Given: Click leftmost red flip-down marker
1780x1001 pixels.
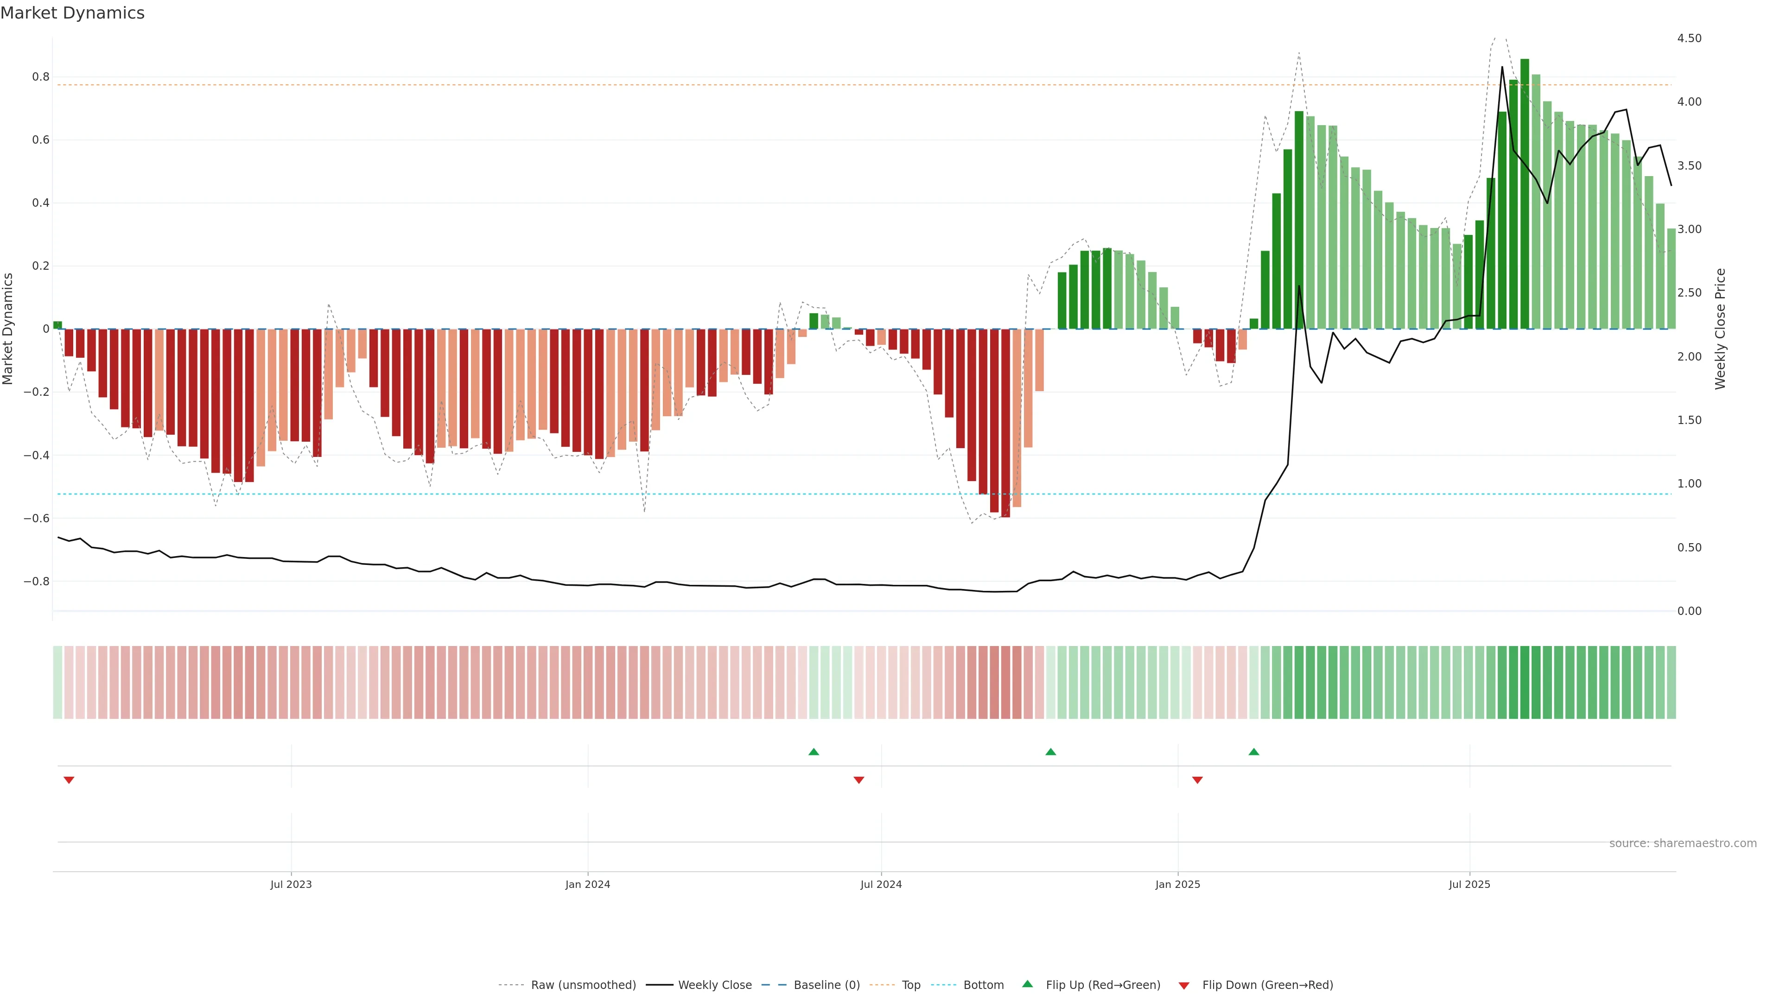Looking at the screenshot, I should [x=69, y=780].
